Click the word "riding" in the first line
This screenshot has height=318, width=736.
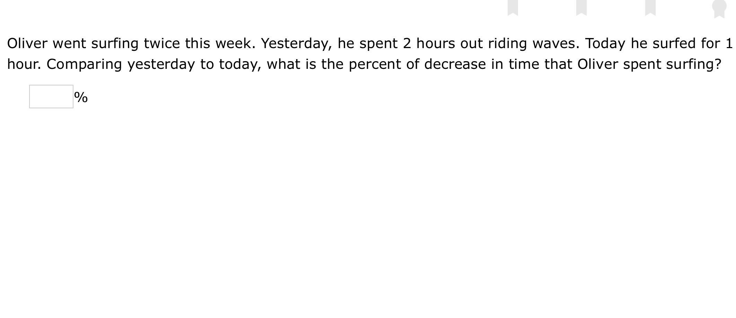[508, 44]
